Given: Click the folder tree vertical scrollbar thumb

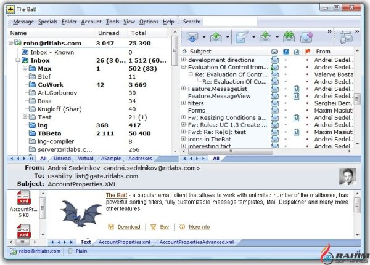Looking at the screenshot, I should coord(175,50).
